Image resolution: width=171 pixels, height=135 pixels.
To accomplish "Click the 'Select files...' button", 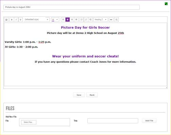I will tap(29, 122).
